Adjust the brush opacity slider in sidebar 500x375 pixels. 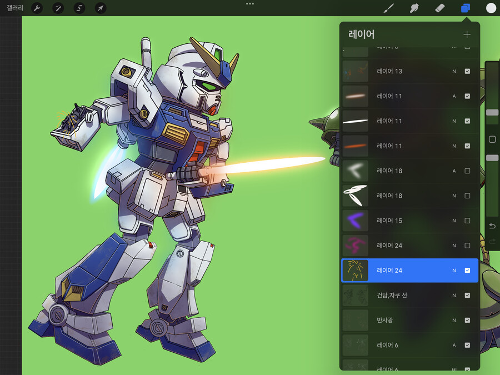point(492,158)
